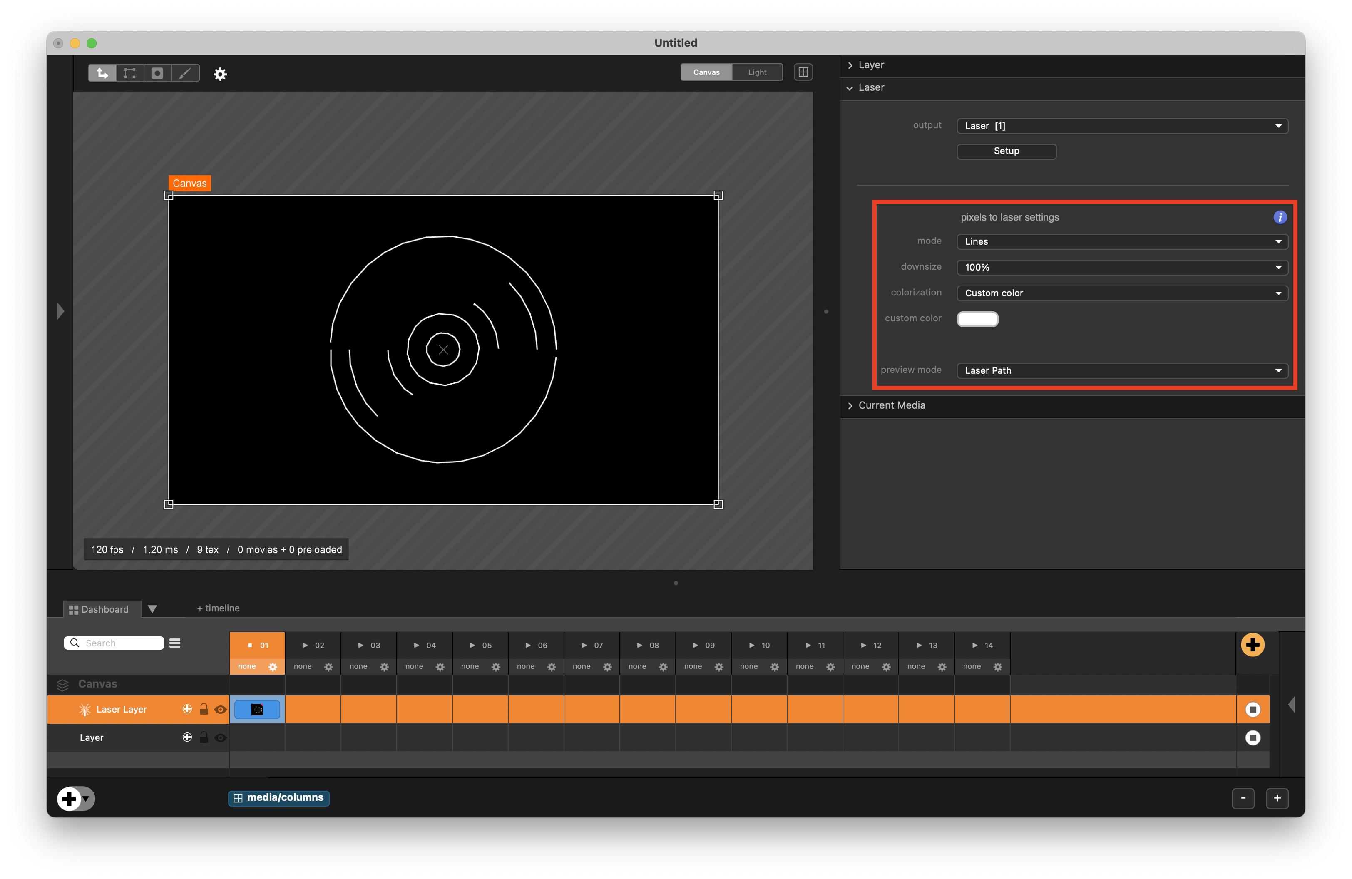This screenshot has height=879, width=1352.
Task: Select the transform arrow tool in toolbar
Action: (x=102, y=73)
